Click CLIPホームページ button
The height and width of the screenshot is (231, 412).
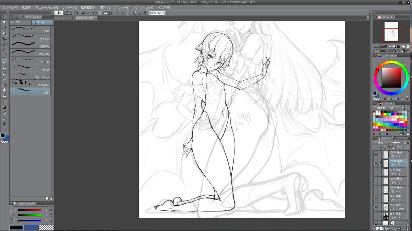[157, 13]
